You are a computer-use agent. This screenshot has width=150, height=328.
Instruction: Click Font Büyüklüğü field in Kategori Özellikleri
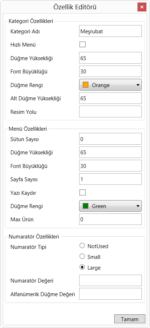click(x=110, y=71)
